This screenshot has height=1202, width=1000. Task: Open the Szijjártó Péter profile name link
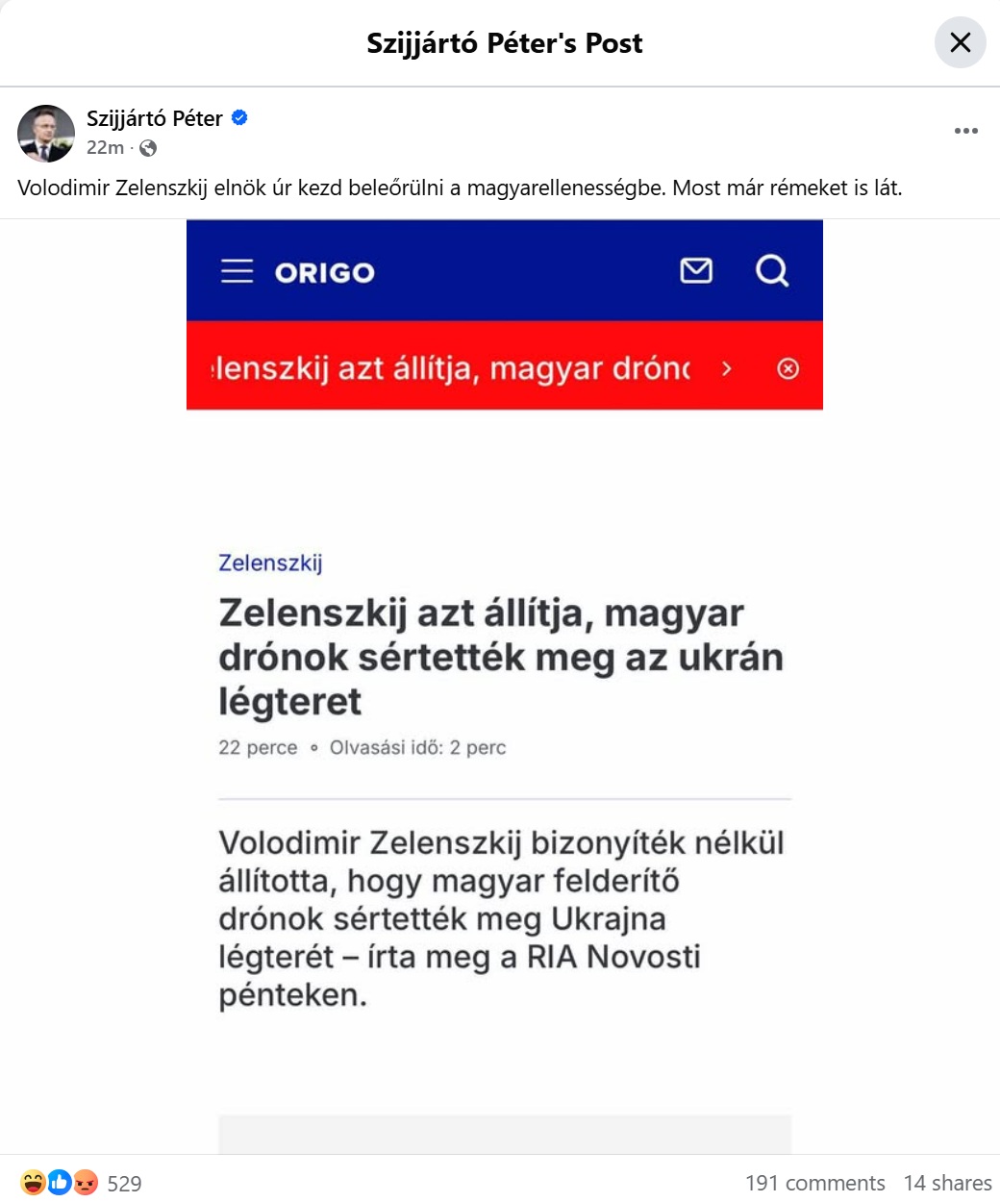pyautogui.click(x=155, y=118)
